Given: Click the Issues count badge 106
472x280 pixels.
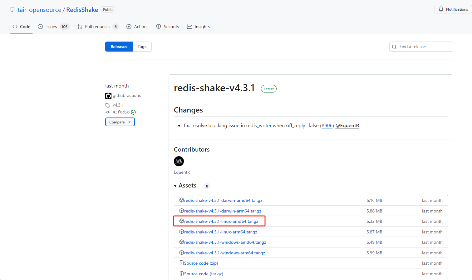Looking at the screenshot, I should click(65, 27).
